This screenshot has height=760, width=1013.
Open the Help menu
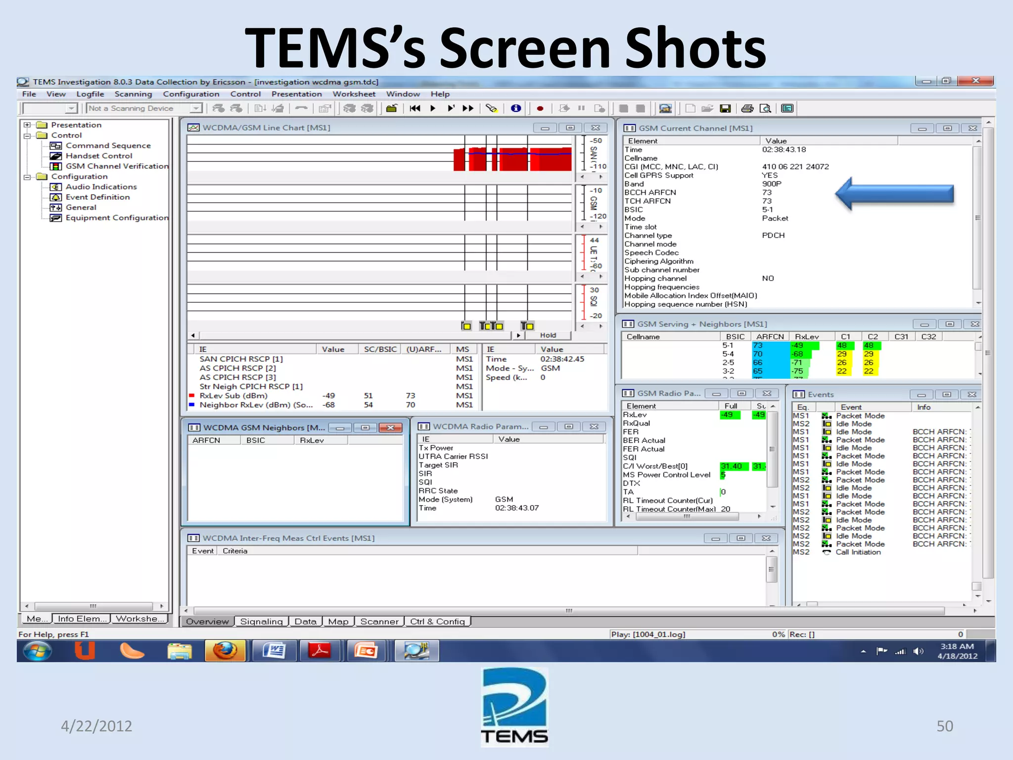(440, 94)
